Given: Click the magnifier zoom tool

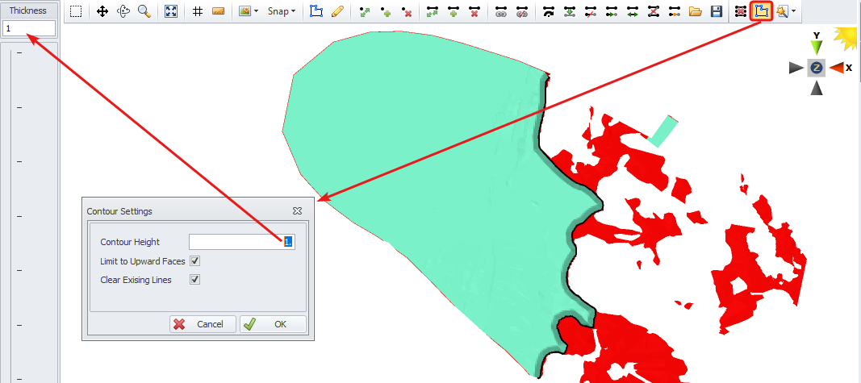Looking at the screenshot, I should click(144, 12).
